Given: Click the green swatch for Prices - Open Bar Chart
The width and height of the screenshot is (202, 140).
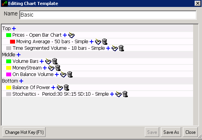Looking at the screenshot, I should pyautogui.click(x=8, y=35).
